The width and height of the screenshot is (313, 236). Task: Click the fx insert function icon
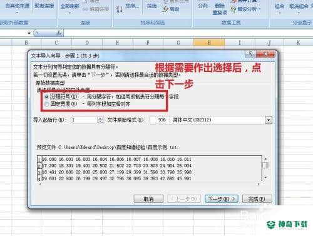(59, 33)
